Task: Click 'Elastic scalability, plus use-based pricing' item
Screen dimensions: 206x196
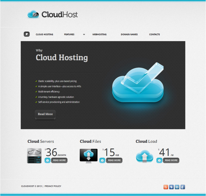Action: [57, 81]
